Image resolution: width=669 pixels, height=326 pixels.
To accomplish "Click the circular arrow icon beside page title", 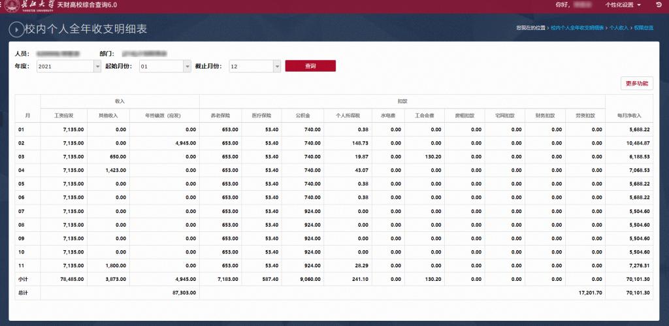I will click(x=14, y=30).
